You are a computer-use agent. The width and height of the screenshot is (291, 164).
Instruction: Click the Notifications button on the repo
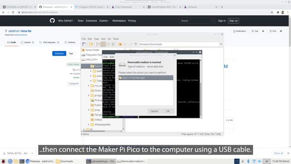pyautogui.click(x=240, y=31)
